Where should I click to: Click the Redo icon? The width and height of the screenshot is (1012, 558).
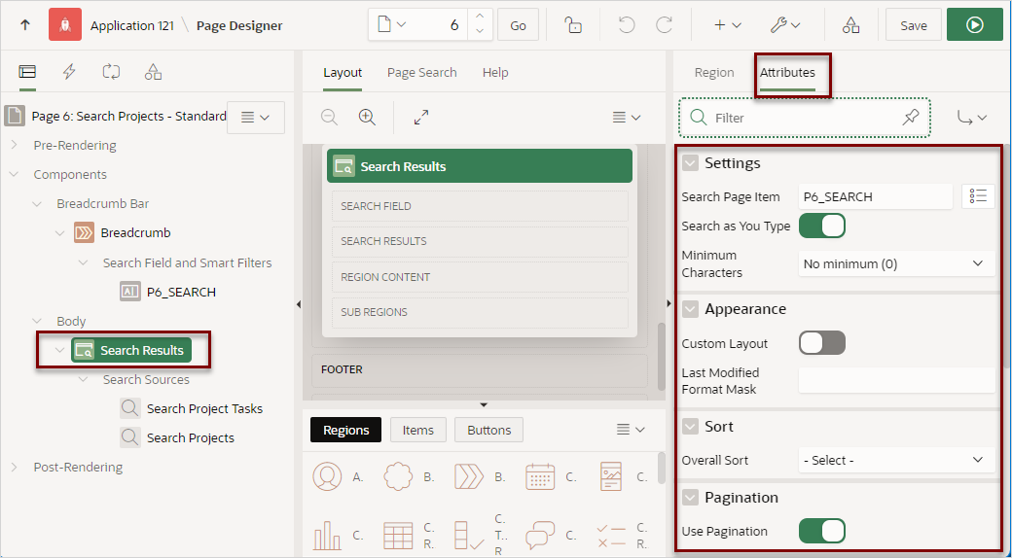pos(664,25)
